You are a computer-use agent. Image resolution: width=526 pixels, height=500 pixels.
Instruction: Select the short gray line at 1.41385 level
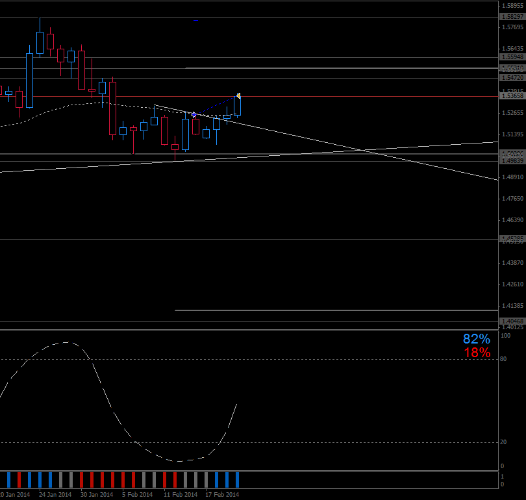(x=336, y=310)
